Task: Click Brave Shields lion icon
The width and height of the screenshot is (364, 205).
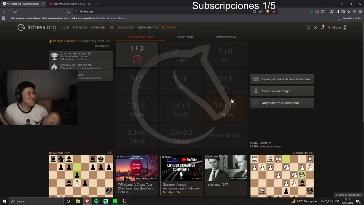Action: (x=268, y=11)
